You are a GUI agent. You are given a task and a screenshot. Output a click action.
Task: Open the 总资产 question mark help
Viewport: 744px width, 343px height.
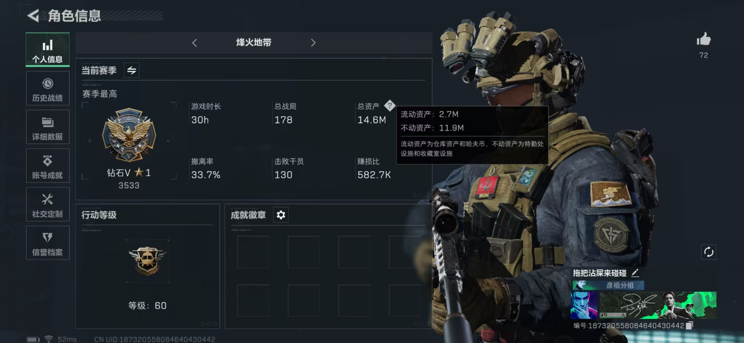pos(389,105)
